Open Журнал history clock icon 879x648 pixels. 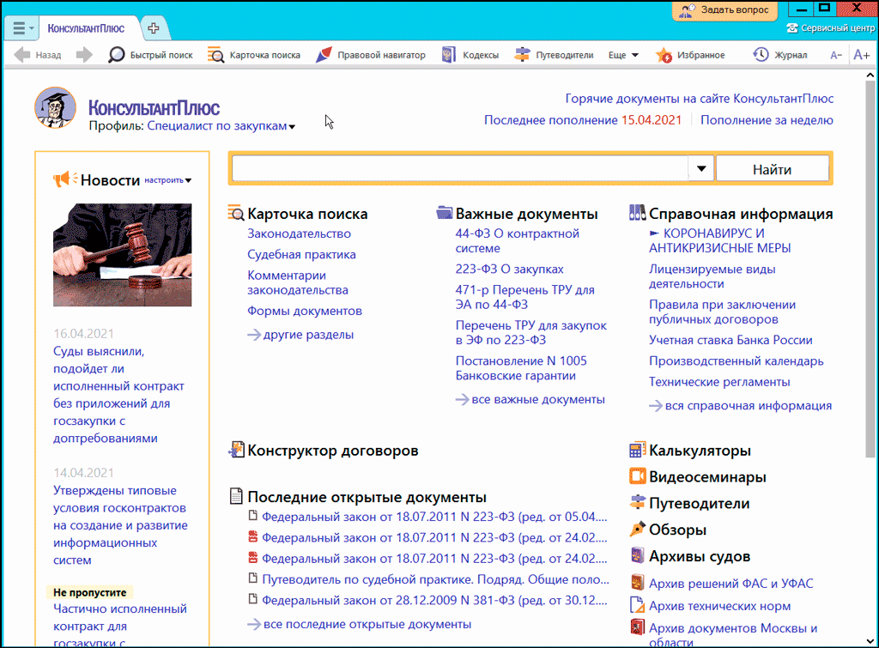click(x=761, y=54)
